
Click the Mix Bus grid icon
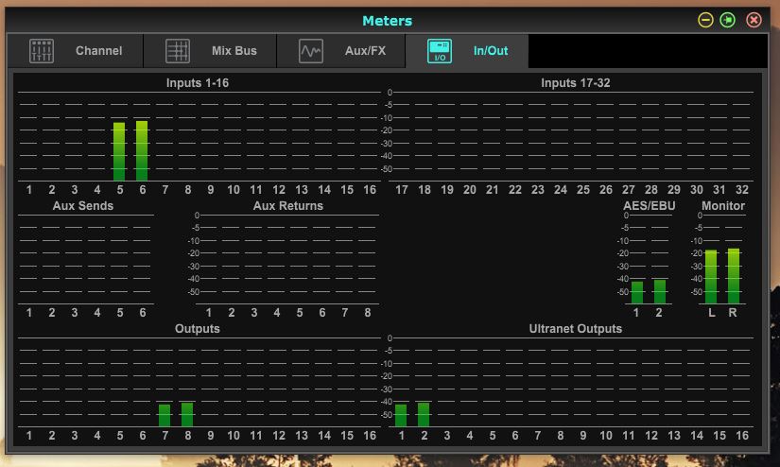pyautogui.click(x=178, y=51)
